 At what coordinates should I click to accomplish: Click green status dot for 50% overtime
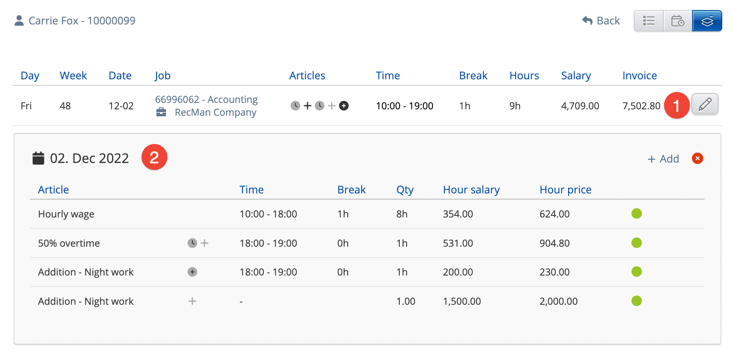pyautogui.click(x=636, y=243)
